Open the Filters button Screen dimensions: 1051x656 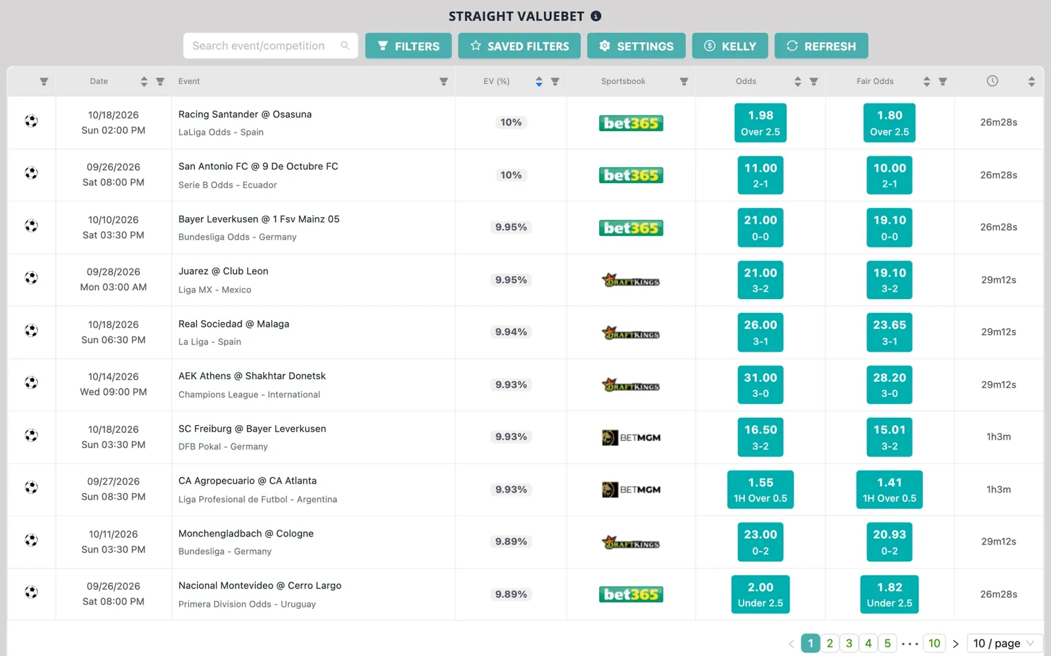(409, 46)
